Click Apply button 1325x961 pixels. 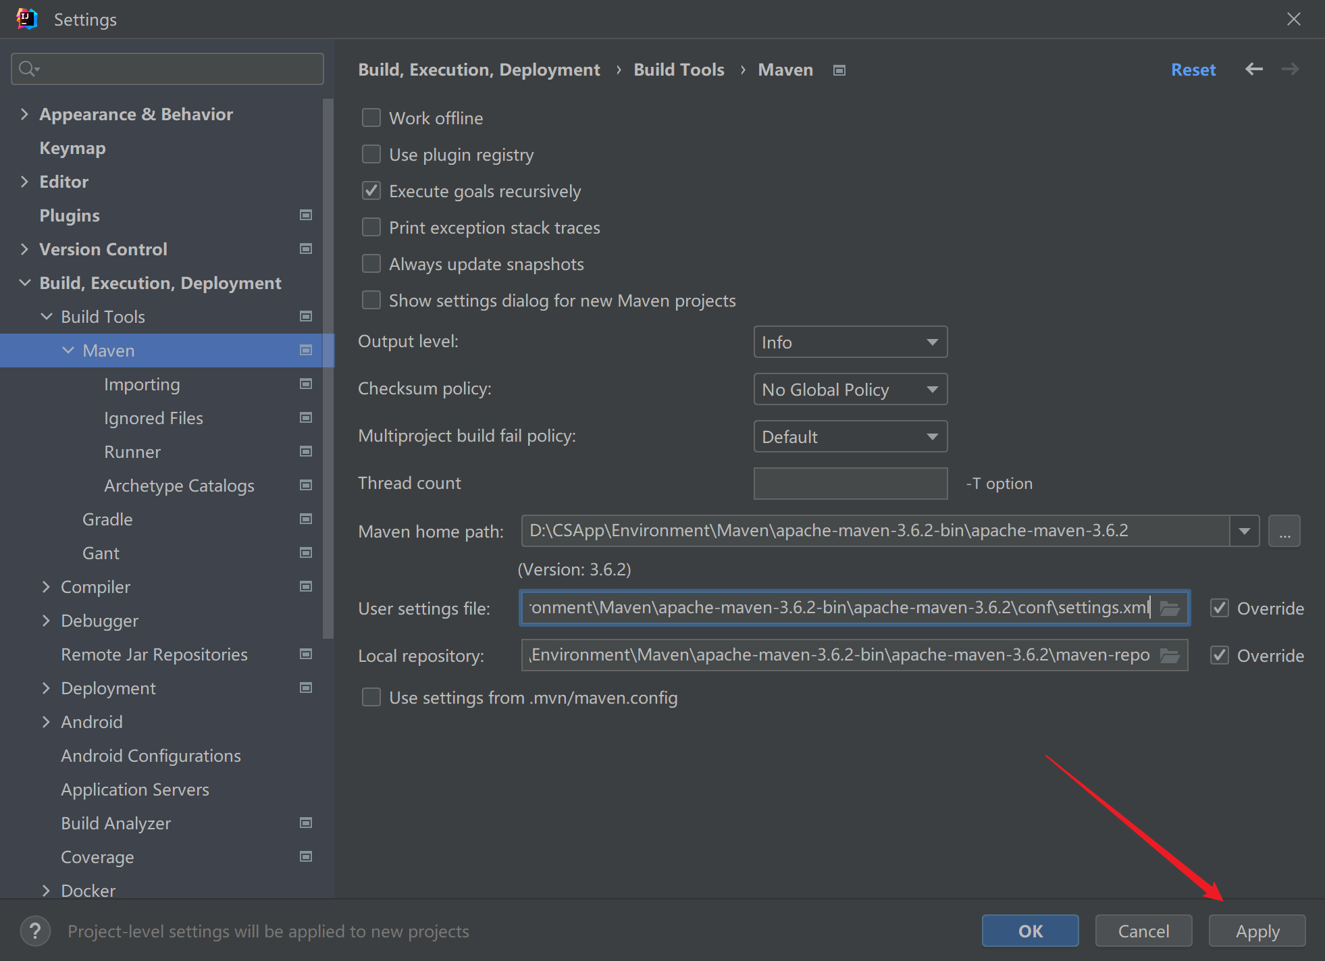1257,931
